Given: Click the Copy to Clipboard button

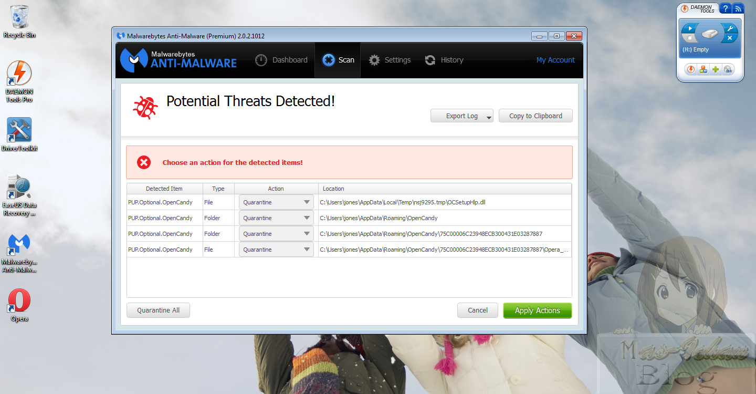Looking at the screenshot, I should (x=535, y=116).
